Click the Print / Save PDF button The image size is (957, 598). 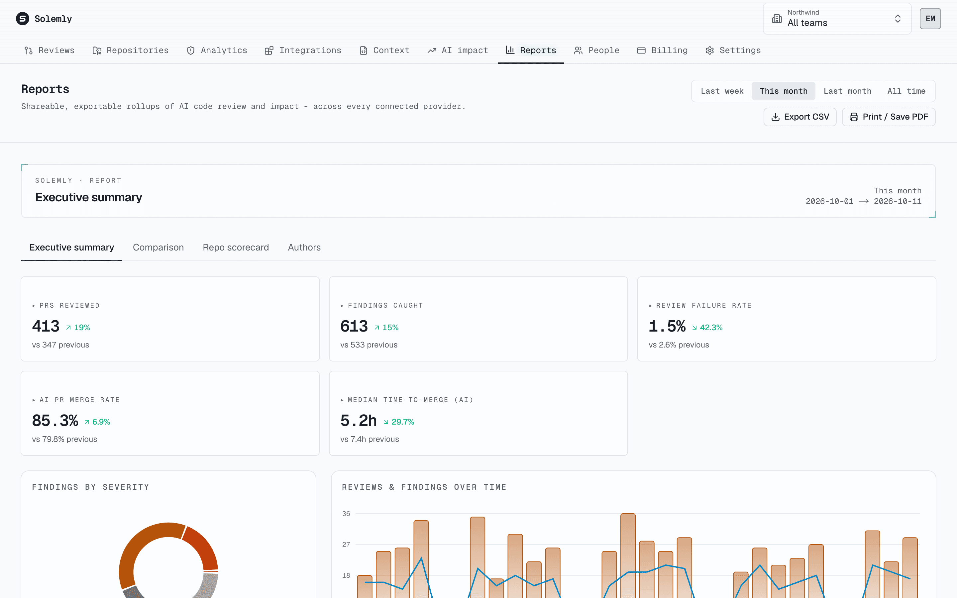(x=889, y=117)
